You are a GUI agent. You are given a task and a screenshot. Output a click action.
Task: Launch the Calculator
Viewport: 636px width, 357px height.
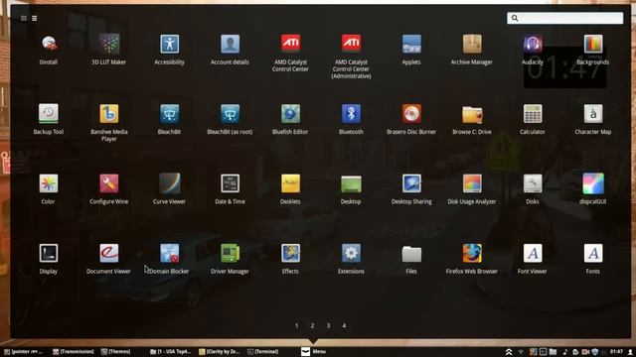coord(533,119)
